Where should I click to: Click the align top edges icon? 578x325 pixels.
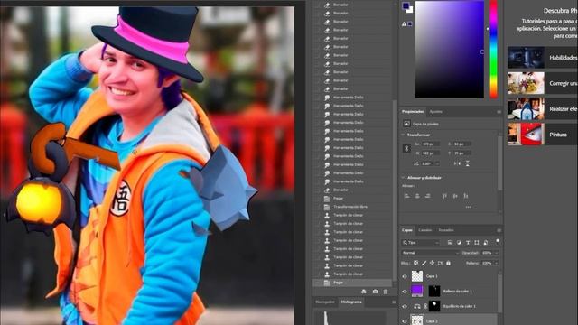click(444, 196)
